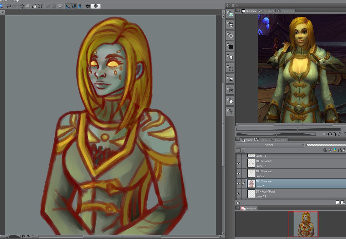Open the top material folder icon with cross
The height and width of the screenshot is (239, 346).
coord(230,14)
